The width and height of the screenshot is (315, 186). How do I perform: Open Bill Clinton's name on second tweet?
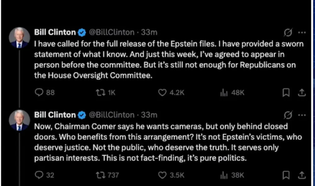[x=55, y=115]
